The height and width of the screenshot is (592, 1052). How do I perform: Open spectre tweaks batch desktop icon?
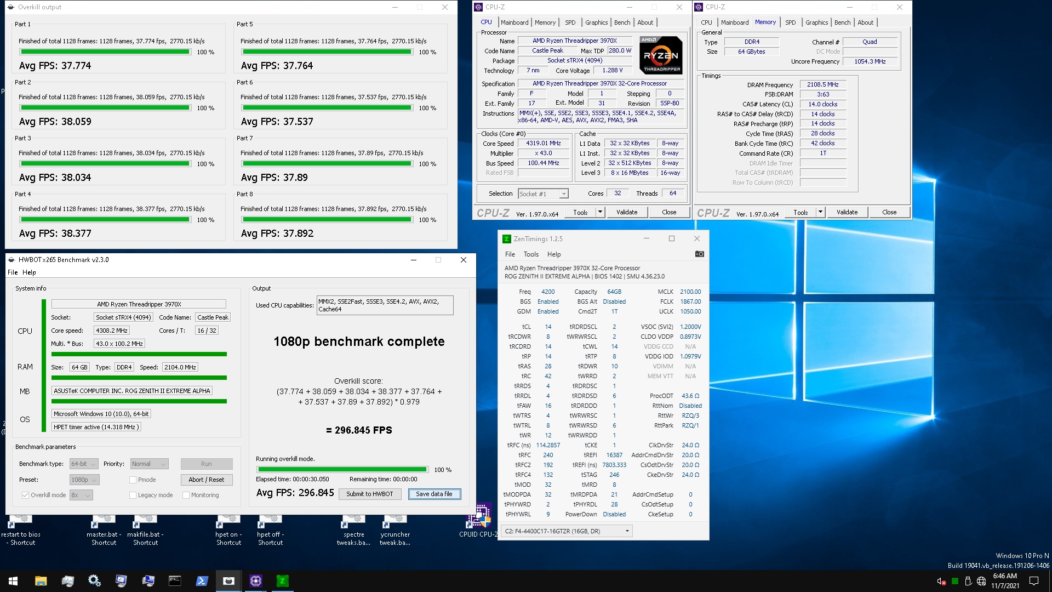point(353,530)
